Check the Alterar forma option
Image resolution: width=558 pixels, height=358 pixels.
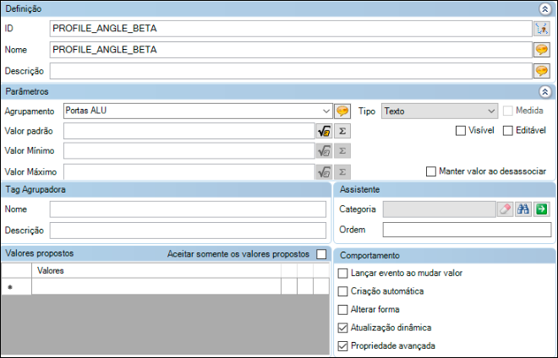(342, 310)
